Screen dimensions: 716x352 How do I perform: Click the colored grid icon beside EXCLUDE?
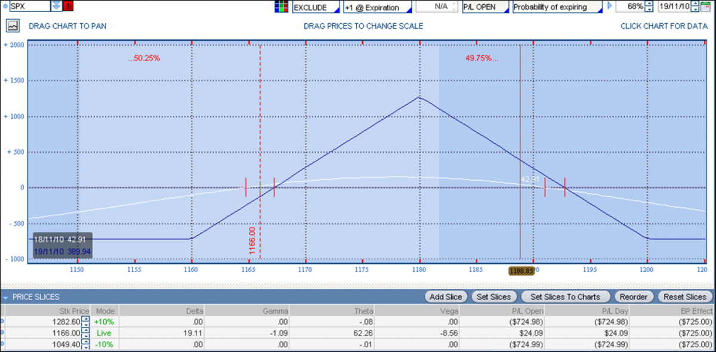click(x=281, y=7)
